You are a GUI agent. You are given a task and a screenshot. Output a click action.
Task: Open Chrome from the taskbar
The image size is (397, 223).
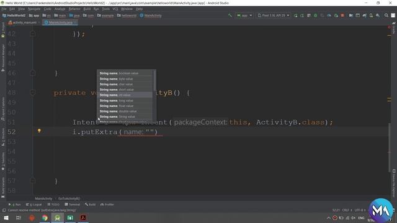coord(45,217)
